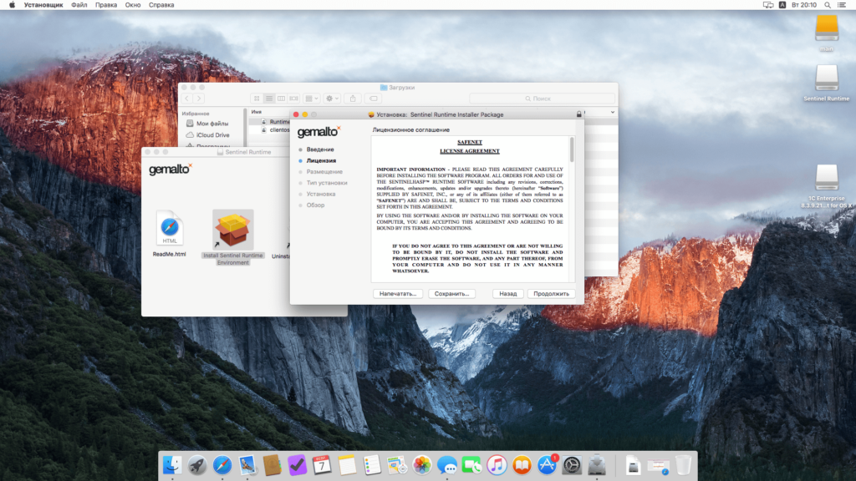Screen dimensions: 856x481
Task: Open Messages from the Dock
Action: [x=447, y=465]
